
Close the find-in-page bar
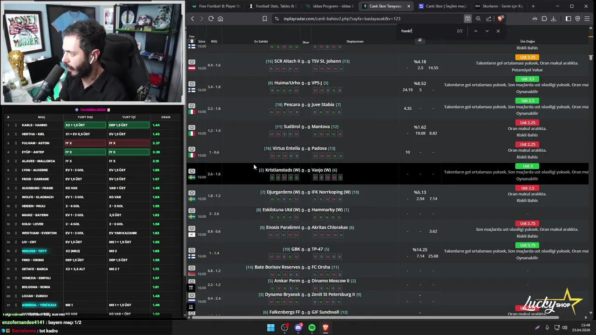pyautogui.click(x=498, y=31)
